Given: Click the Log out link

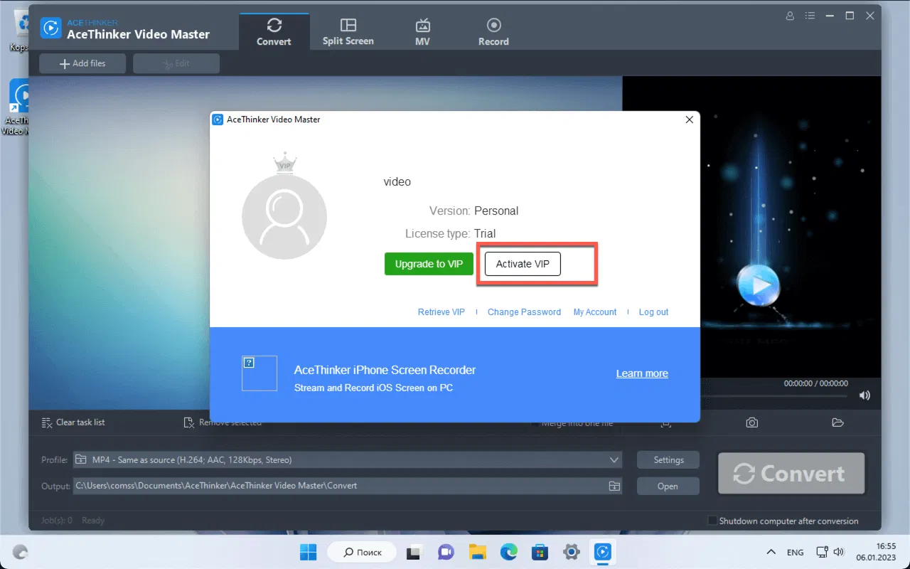Looking at the screenshot, I should pos(653,312).
